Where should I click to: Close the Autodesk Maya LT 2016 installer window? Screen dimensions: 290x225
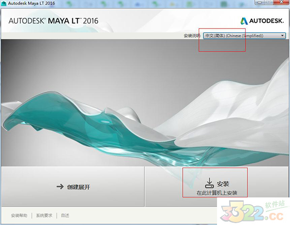click(x=281, y=2)
